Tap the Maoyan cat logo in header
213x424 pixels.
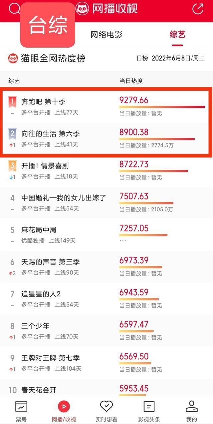pyautogui.click(x=83, y=9)
